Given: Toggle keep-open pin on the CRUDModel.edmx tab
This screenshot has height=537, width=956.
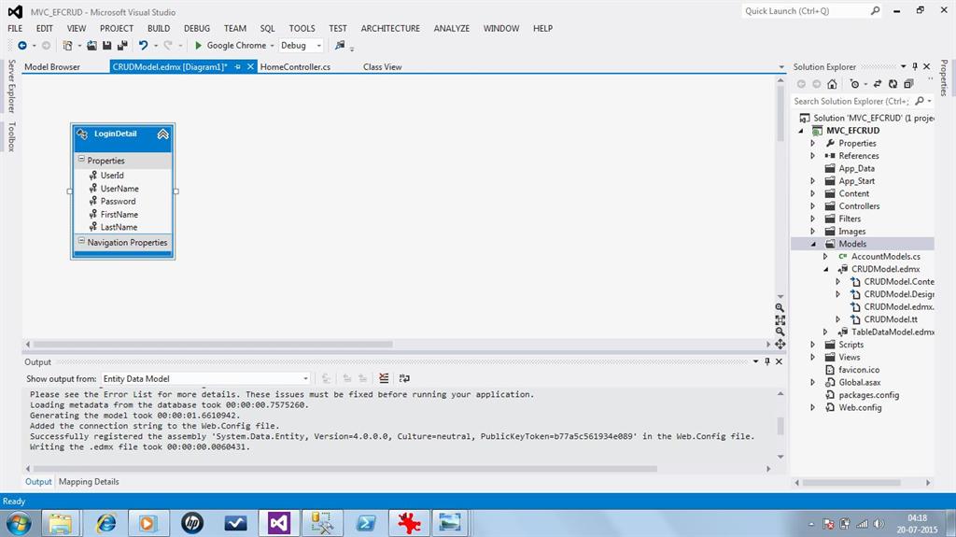Looking at the screenshot, I should (237, 67).
